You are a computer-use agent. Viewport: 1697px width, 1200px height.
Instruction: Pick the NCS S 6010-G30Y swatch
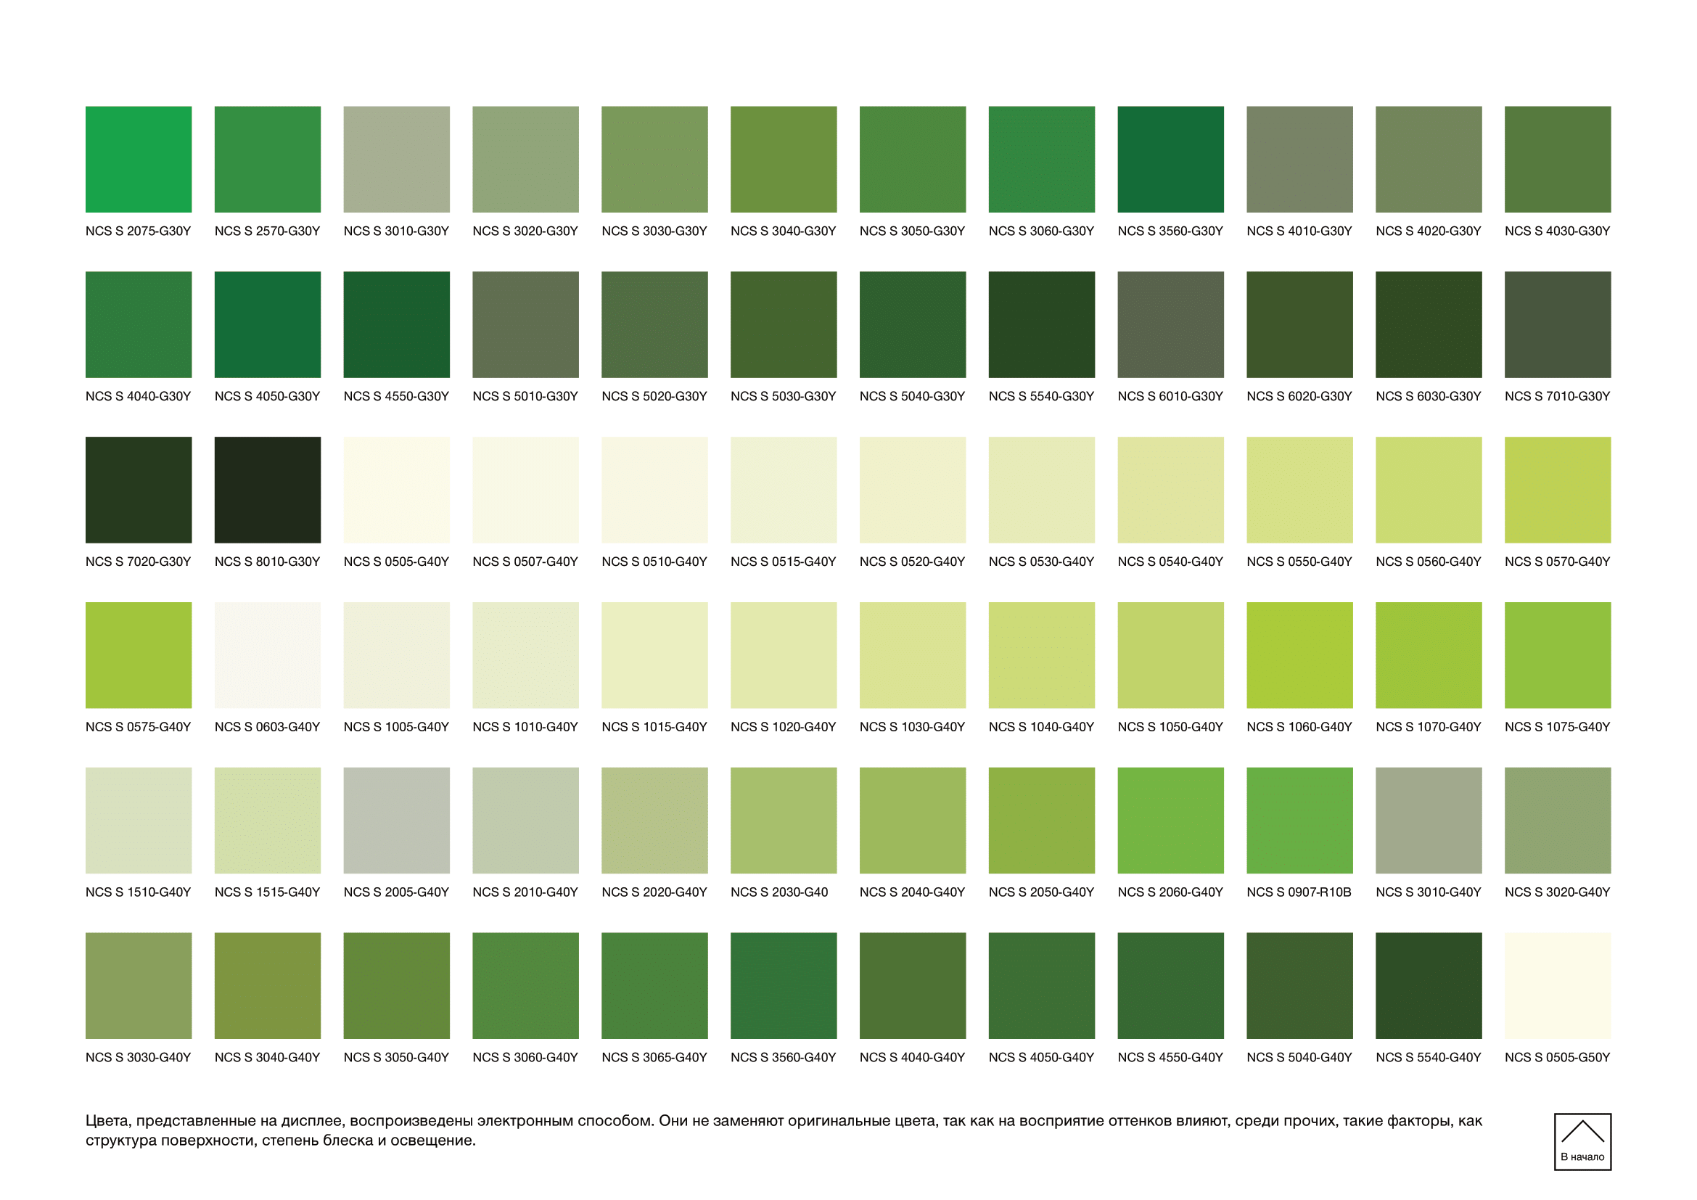click(1171, 324)
